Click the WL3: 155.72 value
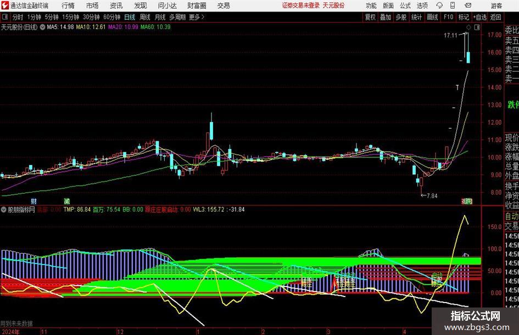 [209, 210]
